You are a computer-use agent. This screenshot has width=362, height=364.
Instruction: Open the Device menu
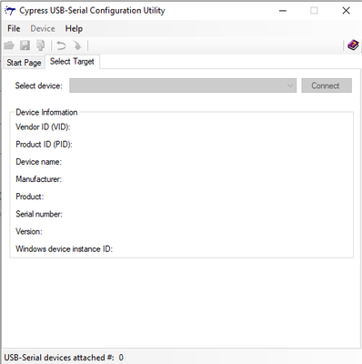[43, 28]
